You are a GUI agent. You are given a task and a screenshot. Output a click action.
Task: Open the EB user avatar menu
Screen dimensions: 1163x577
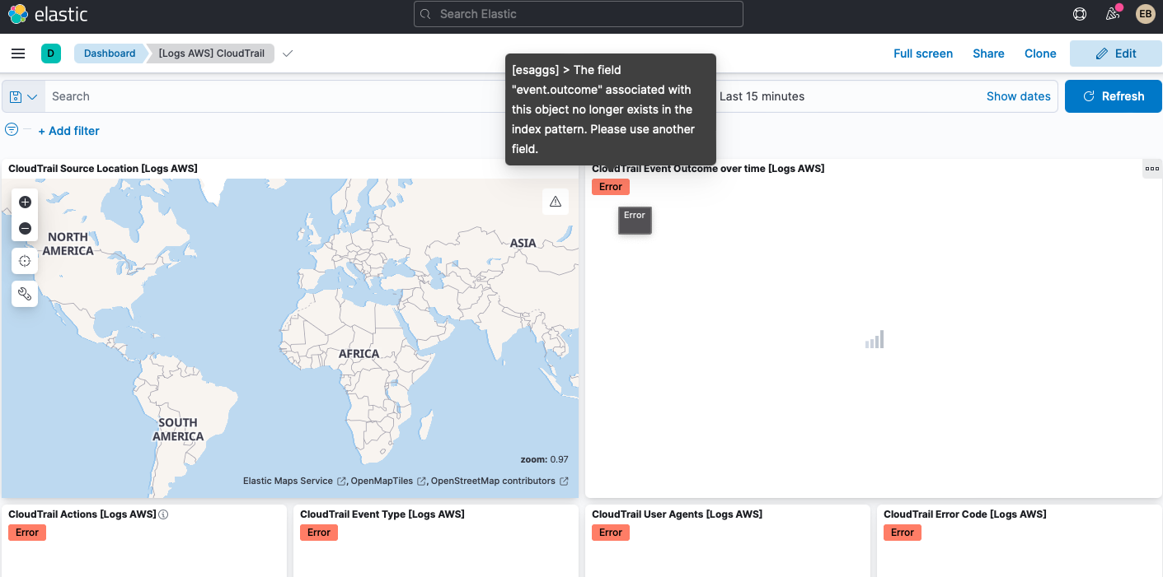1145,14
